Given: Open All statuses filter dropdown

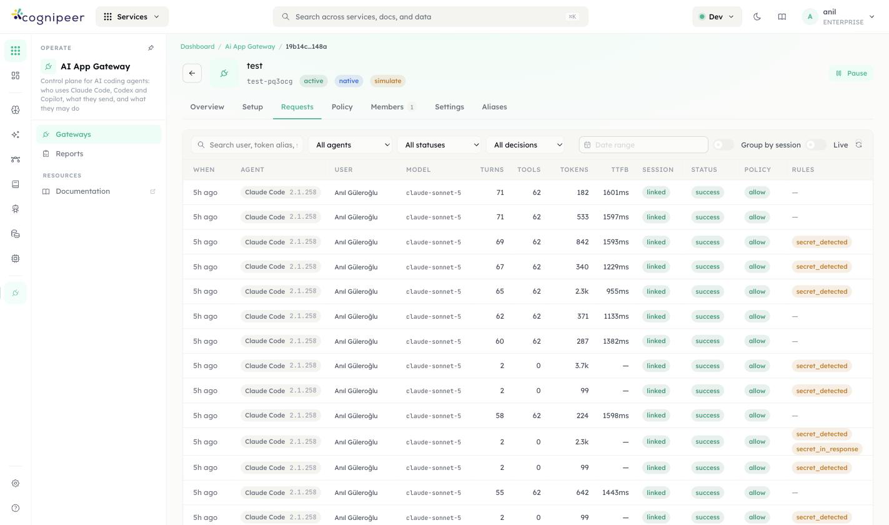Looking at the screenshot, I should click(x=439, y=145).
